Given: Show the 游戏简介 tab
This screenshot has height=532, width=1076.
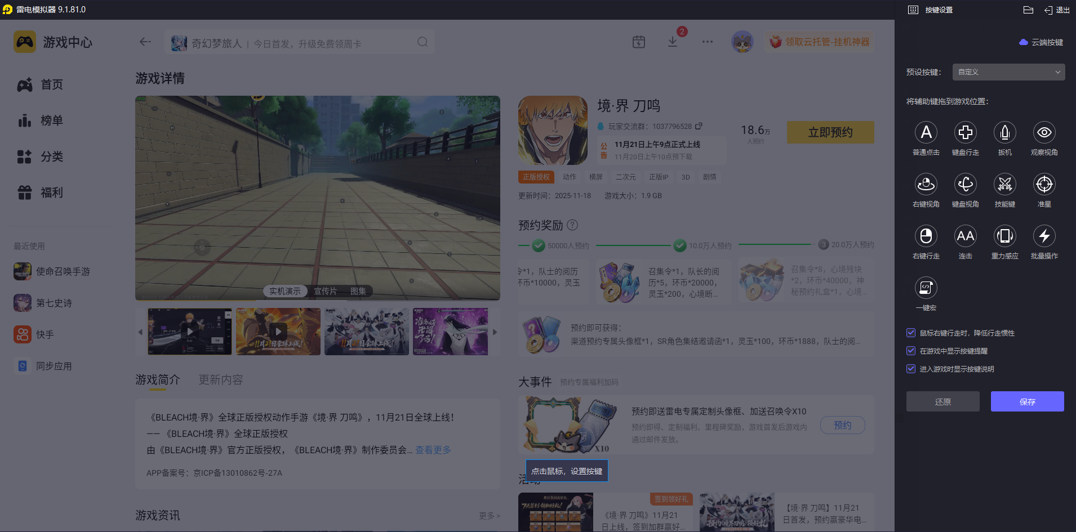Looking at the screenshot, I should click(x=158, y=380).
